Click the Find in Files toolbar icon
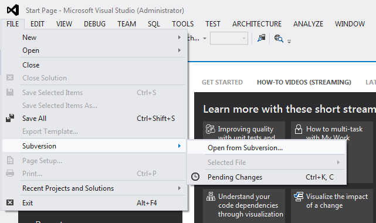Viewport: 376px width, 223px height. pos(279,38)
